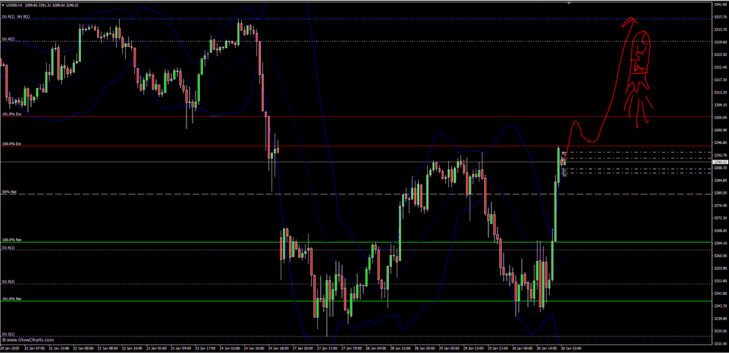Select the 'D1 R(2)' pivot label

9,39
